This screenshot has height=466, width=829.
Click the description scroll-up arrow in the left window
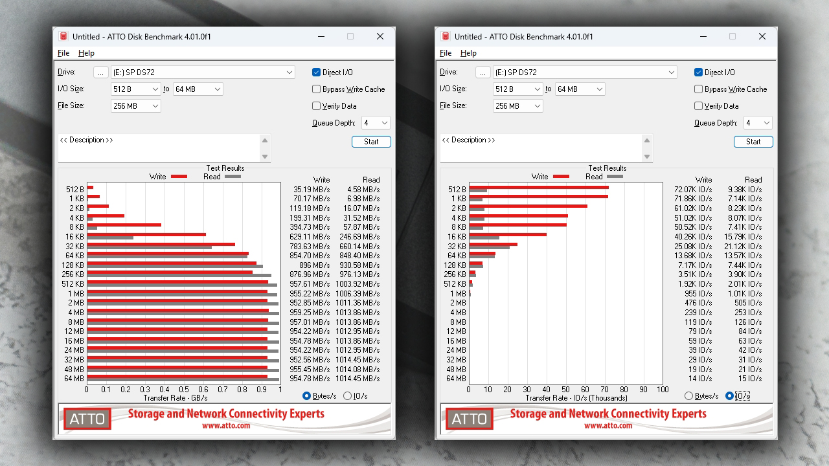(265, 140)
